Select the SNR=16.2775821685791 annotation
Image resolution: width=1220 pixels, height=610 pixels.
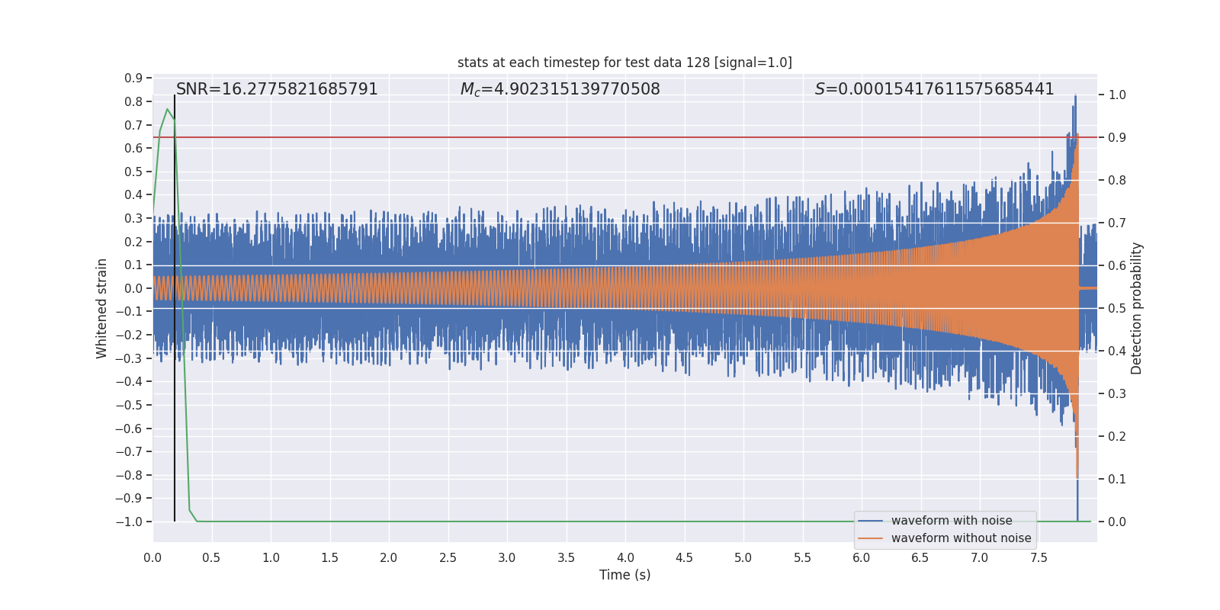click(x=277, y=89)
